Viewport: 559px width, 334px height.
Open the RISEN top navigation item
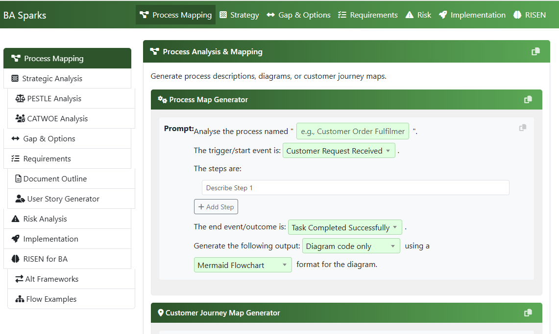tap(530, 15)
